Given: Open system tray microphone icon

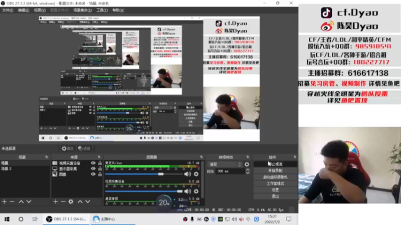Looking at the screenshot, I should 192,219.
